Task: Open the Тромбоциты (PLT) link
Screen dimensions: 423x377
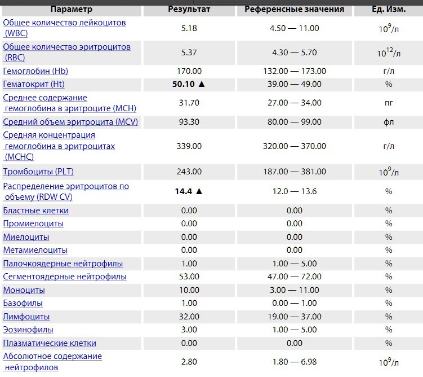Action: point(38,171)
